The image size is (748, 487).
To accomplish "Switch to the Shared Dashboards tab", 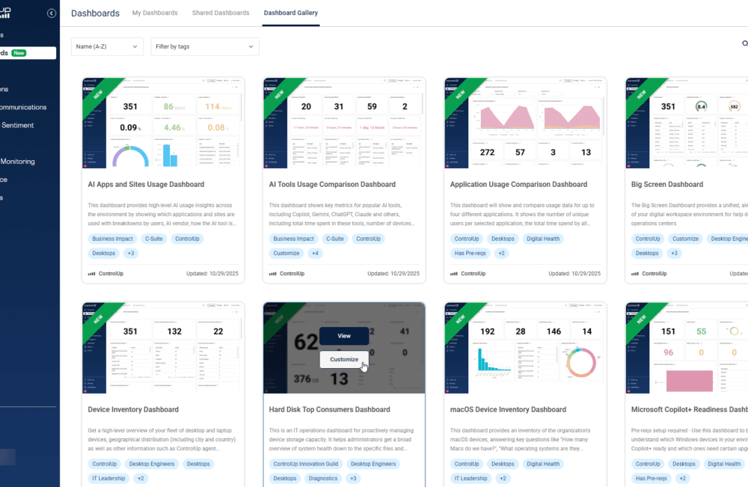I will [220, 13].
